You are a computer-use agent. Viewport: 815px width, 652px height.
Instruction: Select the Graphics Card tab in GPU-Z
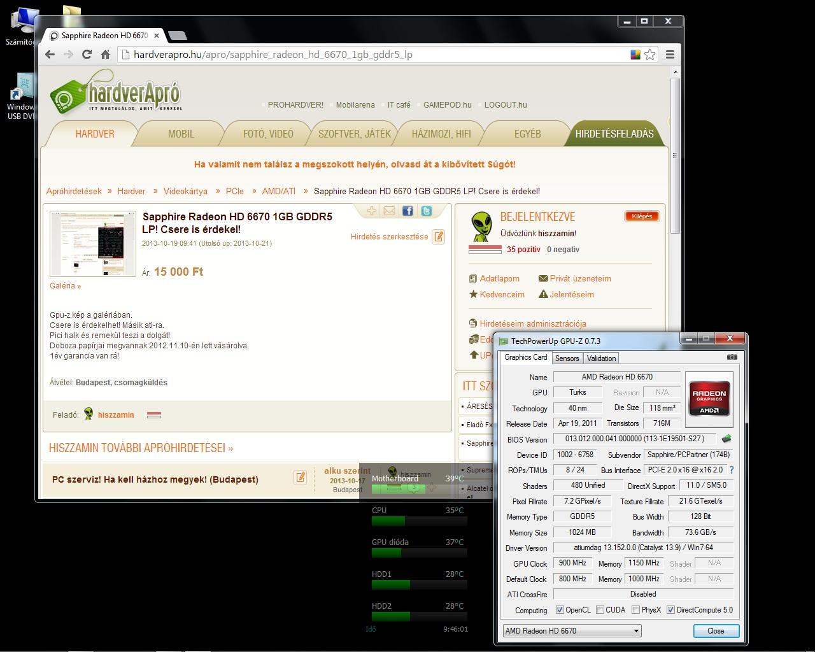pyautogui.click(x=525, y=357)
